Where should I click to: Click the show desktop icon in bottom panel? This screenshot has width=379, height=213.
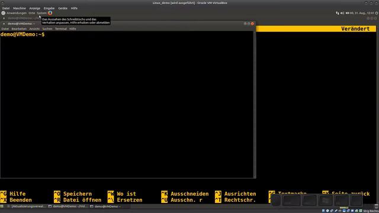click(2, 206)
